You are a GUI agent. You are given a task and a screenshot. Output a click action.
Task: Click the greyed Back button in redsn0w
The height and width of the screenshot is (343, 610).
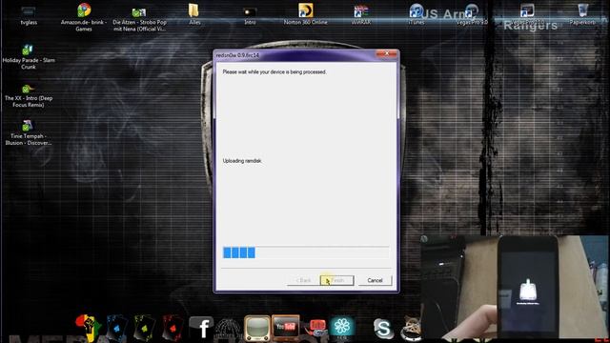pos(303,280)
